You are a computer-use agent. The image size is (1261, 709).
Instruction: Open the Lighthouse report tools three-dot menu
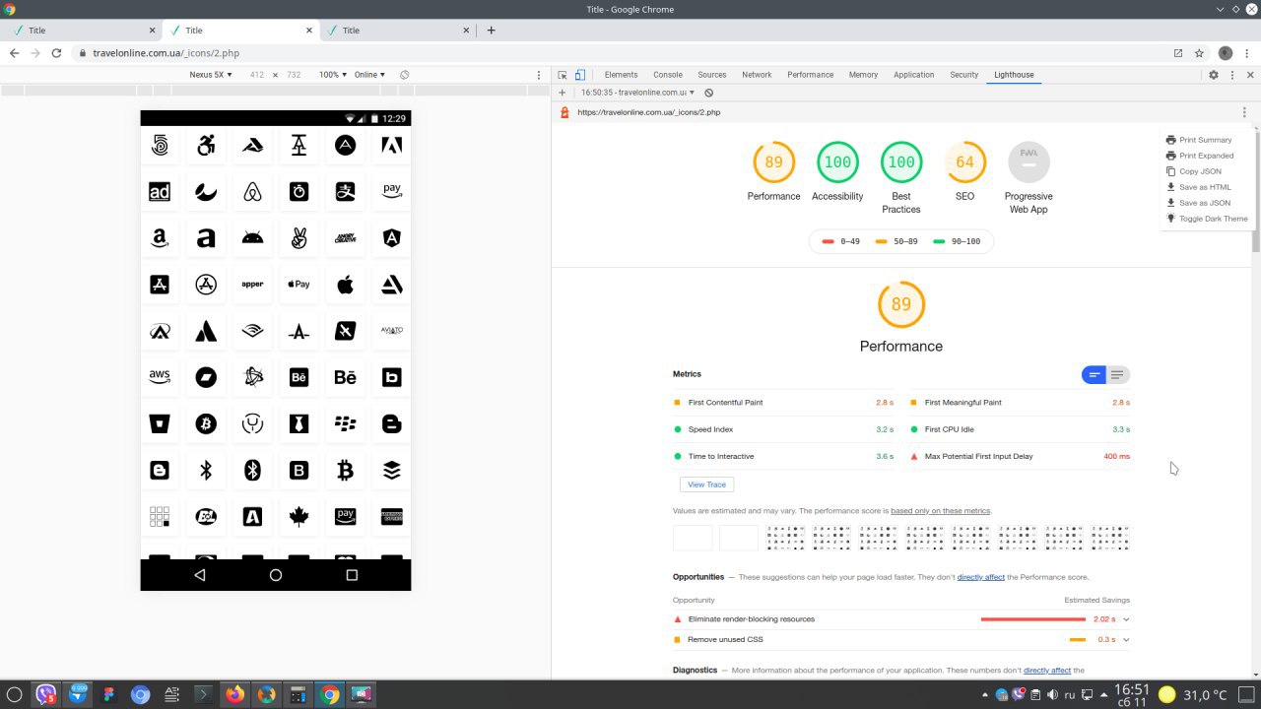[1244, 112]
